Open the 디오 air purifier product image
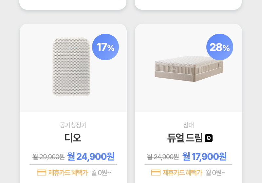 pos(71,67)
